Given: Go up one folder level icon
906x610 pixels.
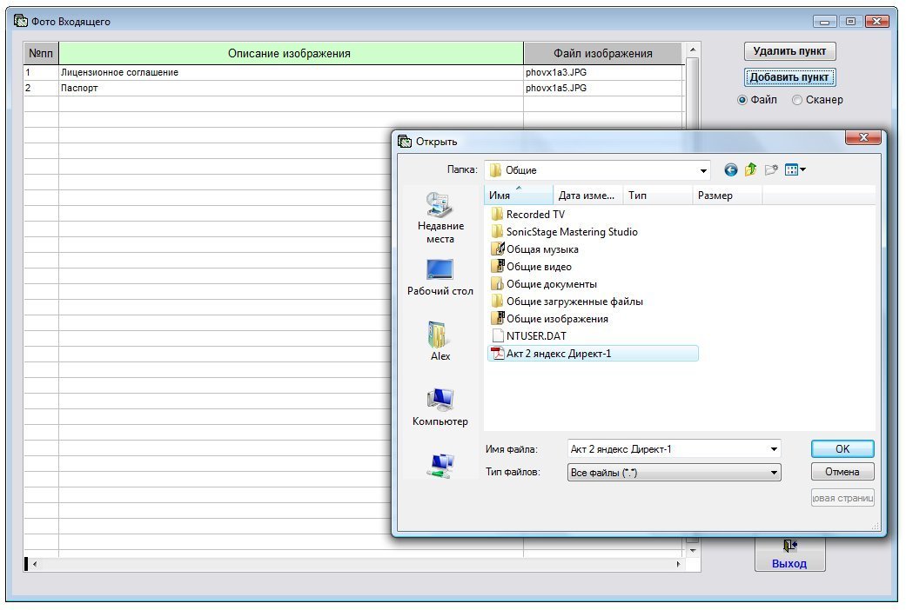Looking at the screenshot, I should [x=750, y=170].
